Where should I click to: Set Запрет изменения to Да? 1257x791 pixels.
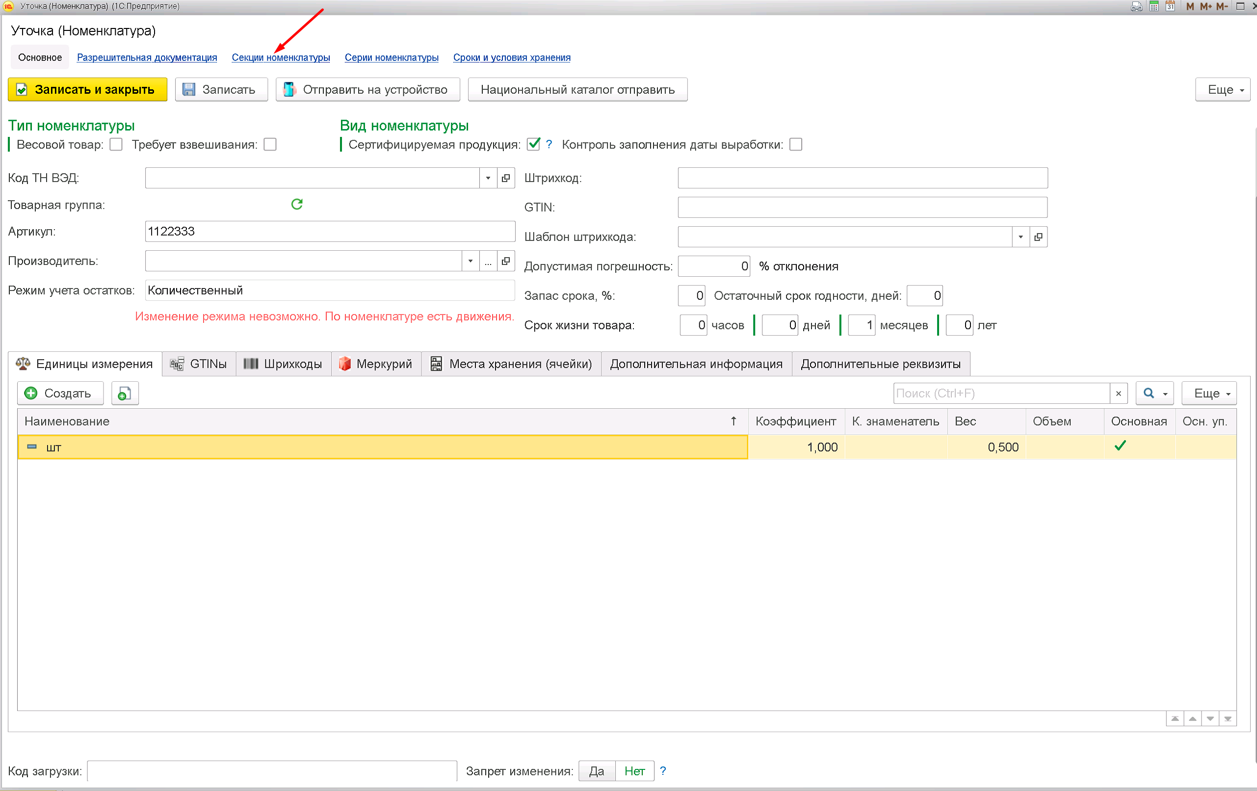(x=597, y=771)
